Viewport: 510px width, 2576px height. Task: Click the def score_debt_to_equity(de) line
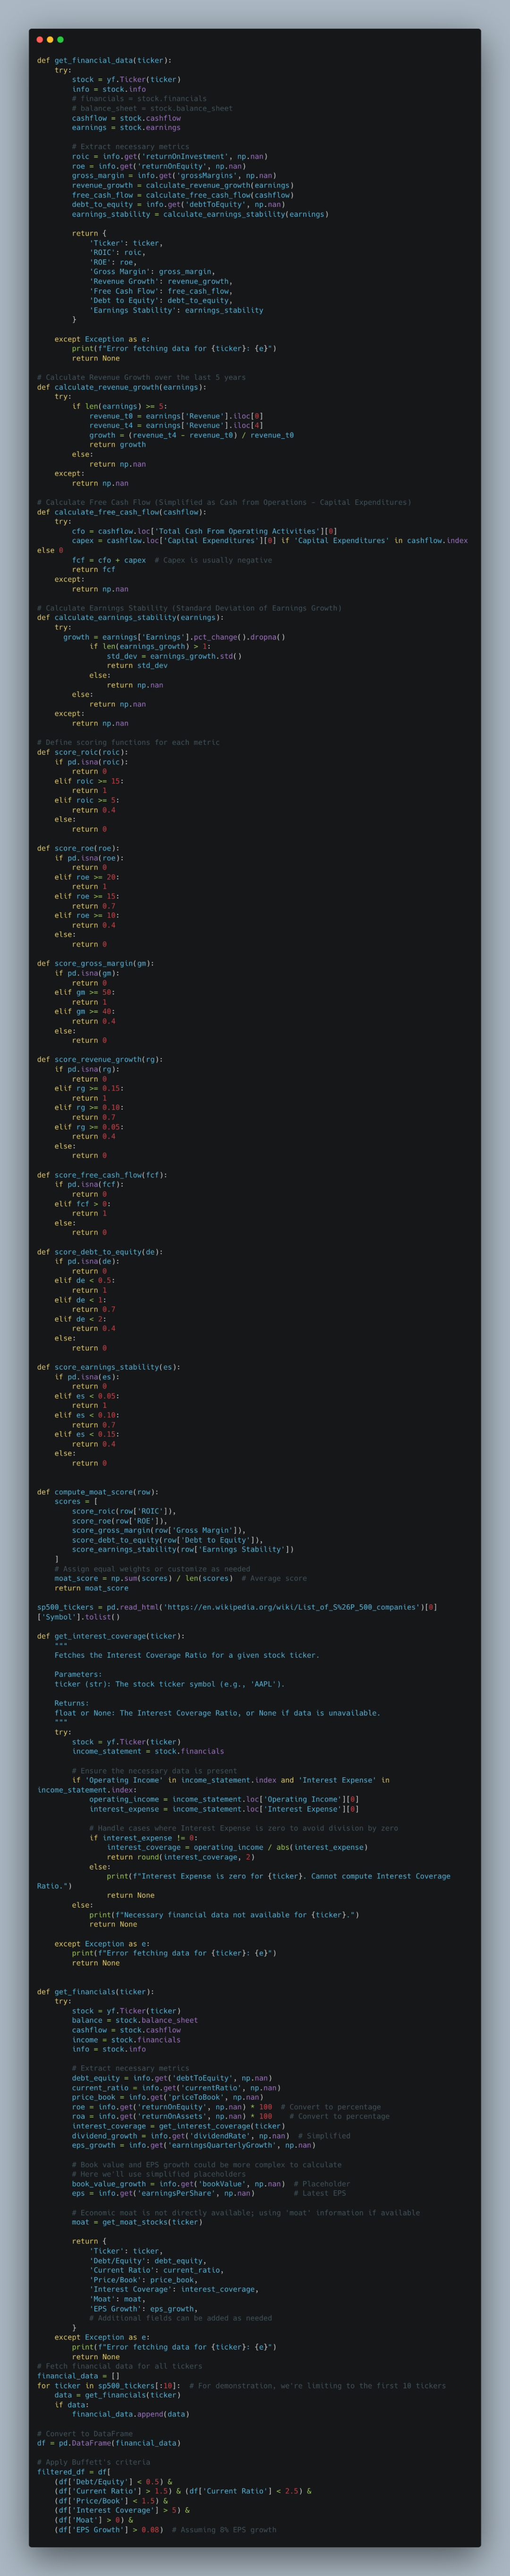click(x=99, y=1252)
